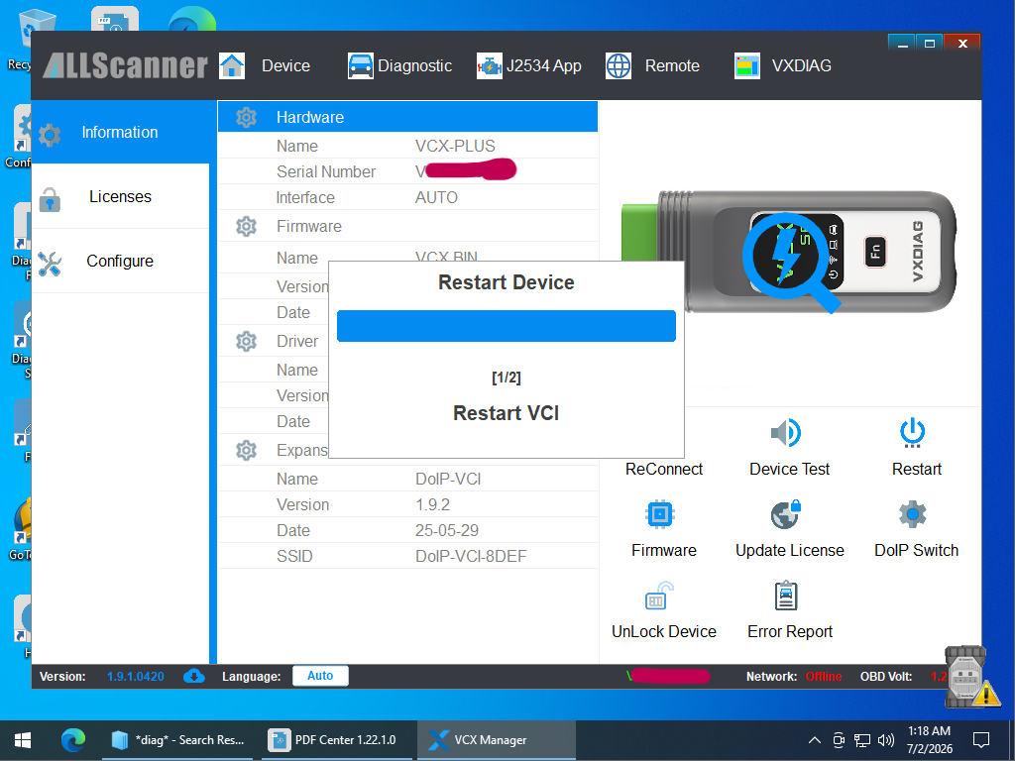Image resolution: width=1015 pixels, height=761 pixels.
Task: Click the UnLock Device icon
Action: pyautogui.click(x=659, y=596)
